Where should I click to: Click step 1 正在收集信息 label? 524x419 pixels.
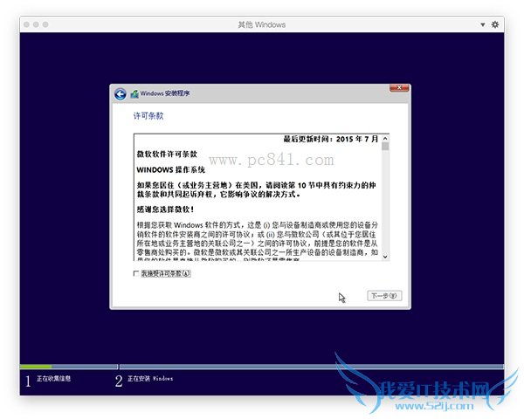tap(54, 379)
